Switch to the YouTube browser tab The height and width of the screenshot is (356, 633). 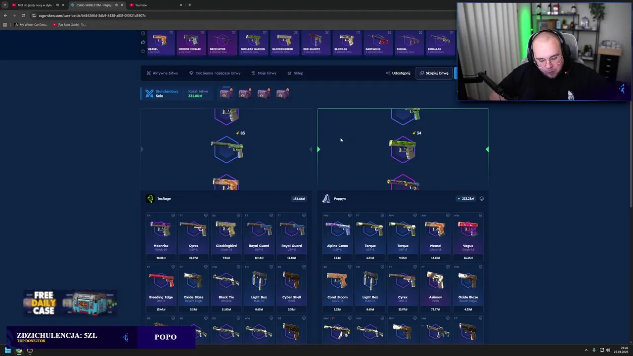coord(154,5)
